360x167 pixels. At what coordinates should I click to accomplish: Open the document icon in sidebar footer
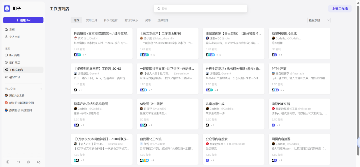click(8, 162)
